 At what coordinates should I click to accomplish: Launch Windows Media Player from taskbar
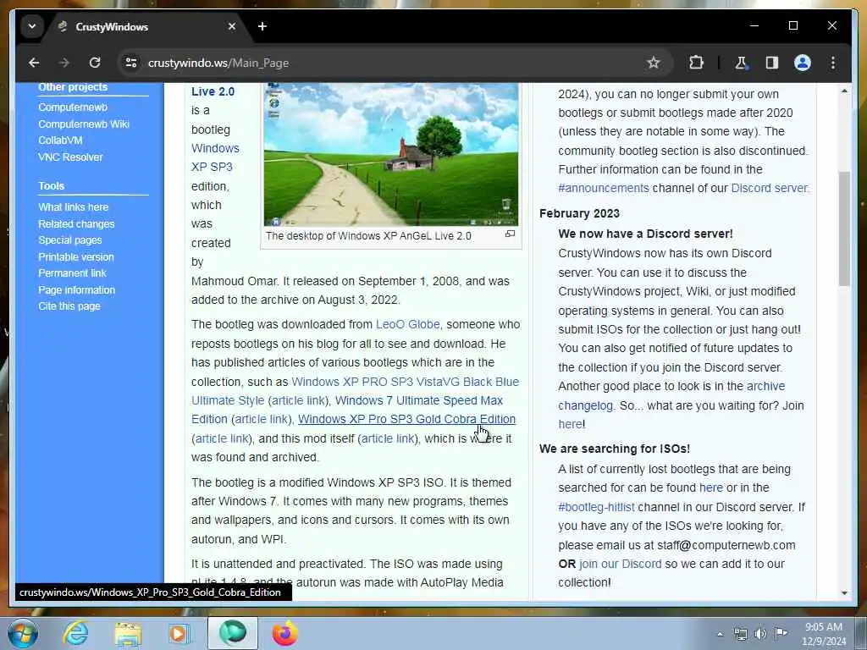(x=179, y=633)
